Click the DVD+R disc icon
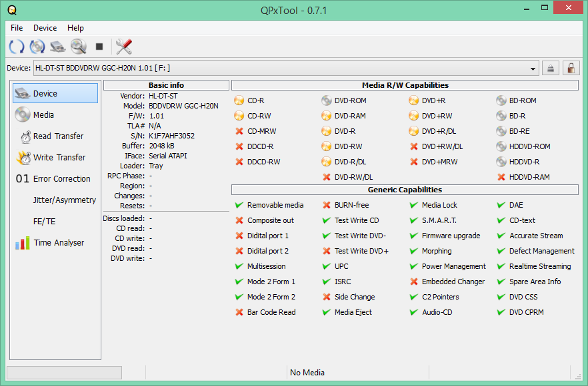Screen dimensions: 588x386 pos(413,100)
